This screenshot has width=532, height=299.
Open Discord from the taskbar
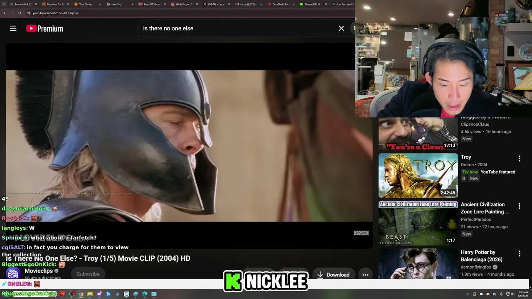click(x=99, y=294)
